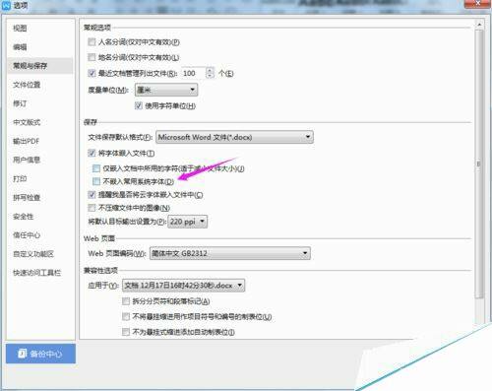The width and height of the screenshot is (492, 391).
Task: Toggle 提醒我是否将云字体嵌入文件中 checkbox
Action: pyautogui.click(x=92, y=195)
